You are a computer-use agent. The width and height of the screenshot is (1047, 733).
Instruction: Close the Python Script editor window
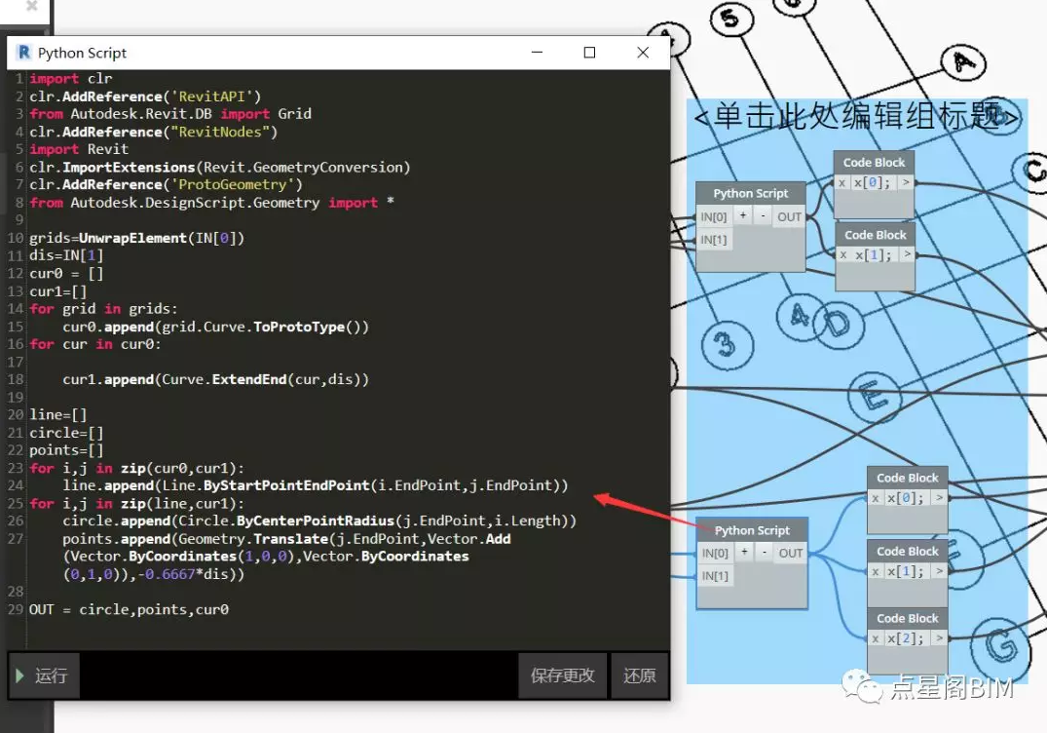click(643, 52)
